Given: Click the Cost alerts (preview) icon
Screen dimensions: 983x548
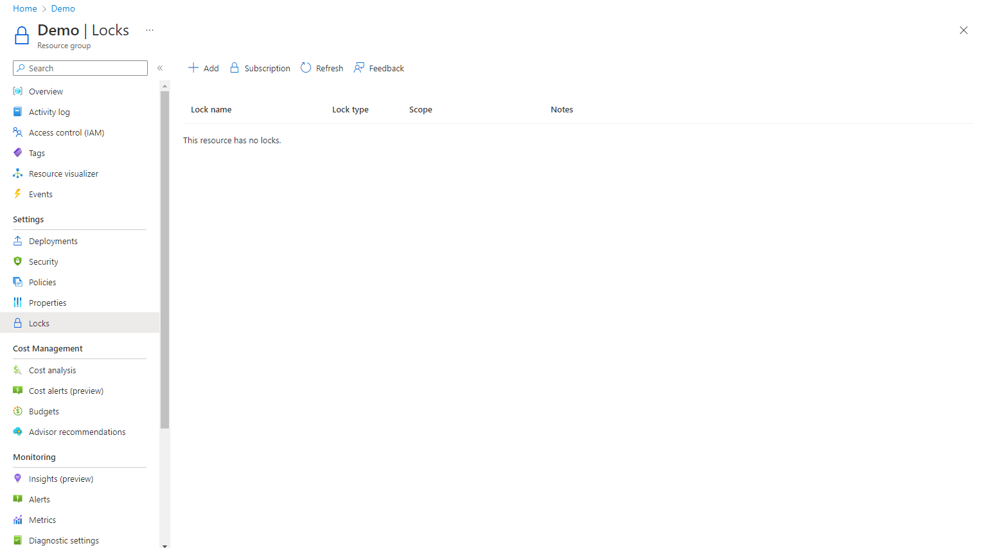Looking at the screenshot, I should coord(18,391).
